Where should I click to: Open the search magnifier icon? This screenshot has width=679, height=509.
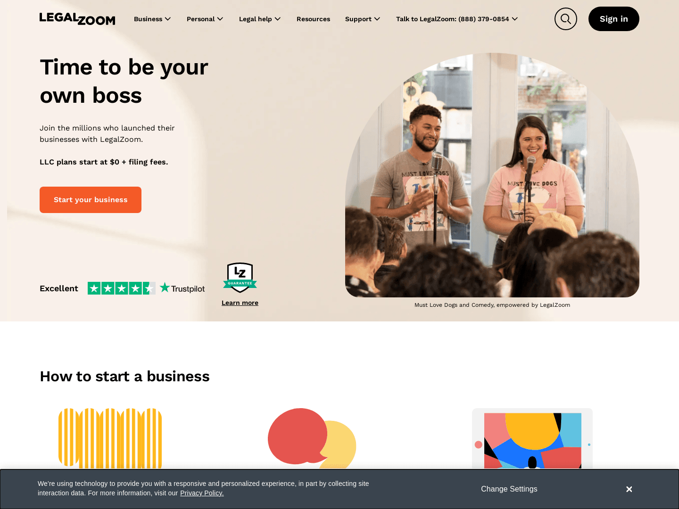[566, 19]
